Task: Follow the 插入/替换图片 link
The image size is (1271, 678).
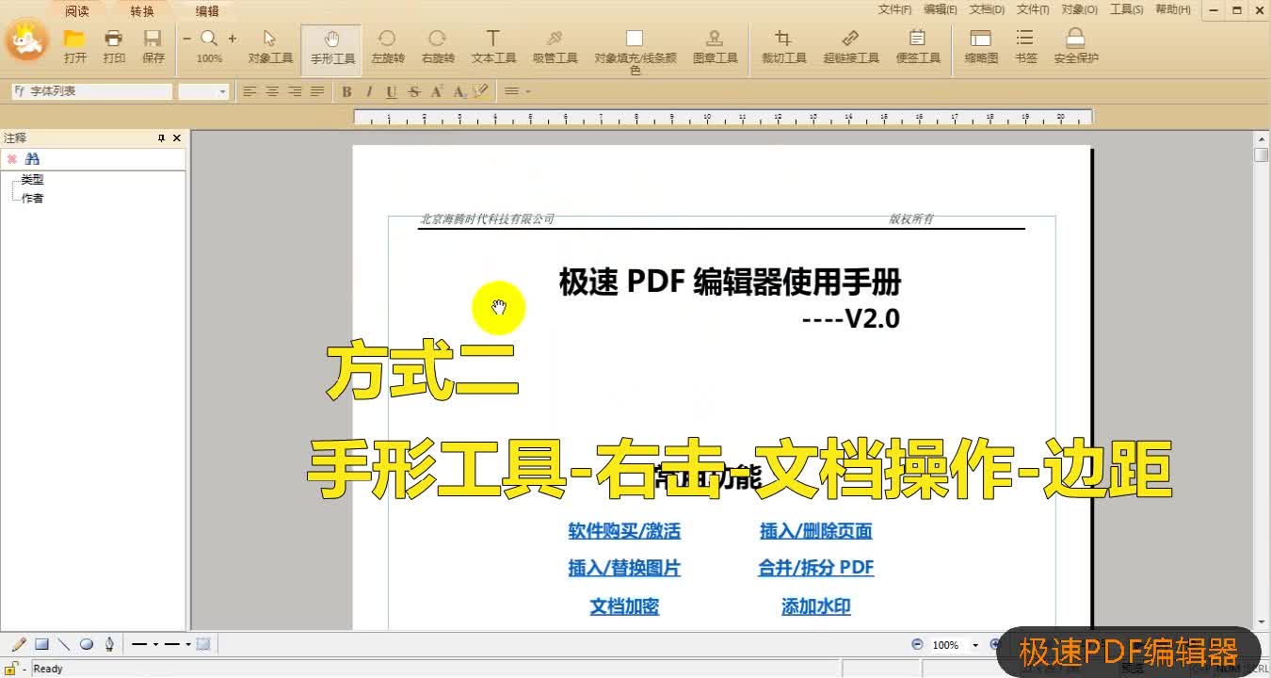Action: tap(624, 568)
